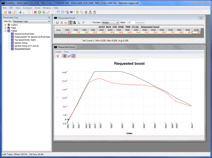Open the File menu
Screen dimensions: 212x158
pyautogui.click(x=5, y=8)
